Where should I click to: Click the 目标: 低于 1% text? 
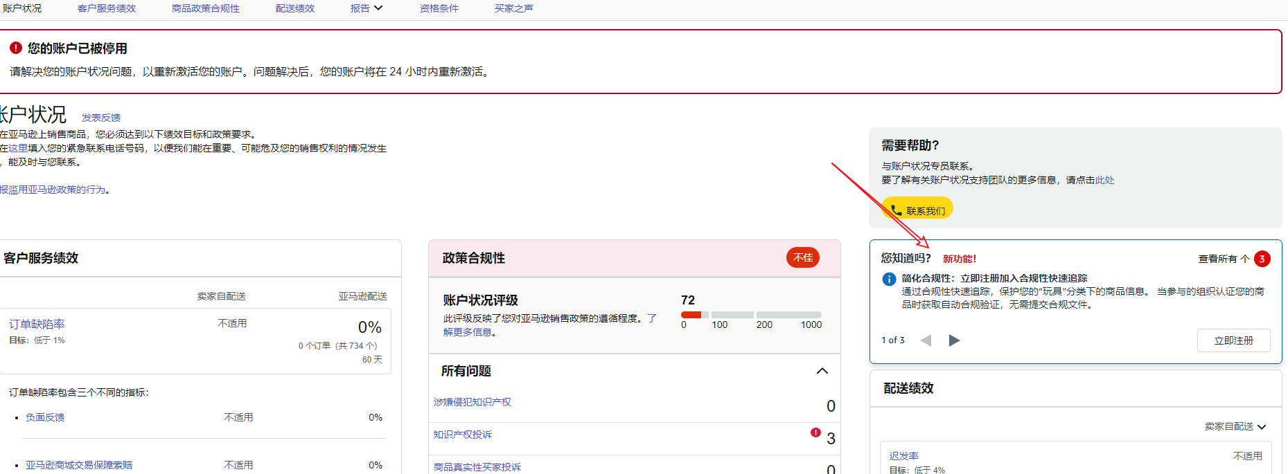(x=37, y=340)
